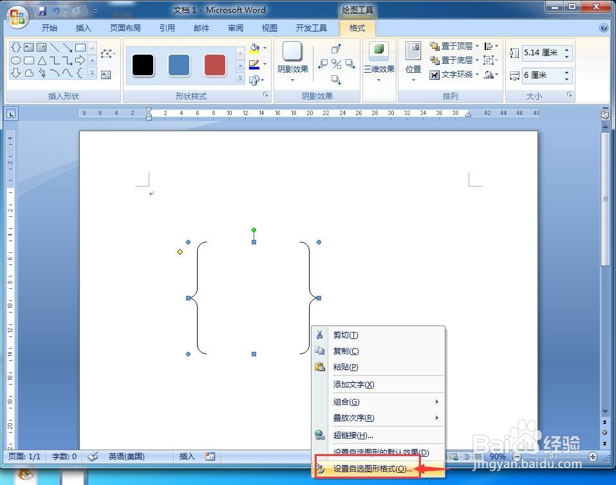Expand the insert shapes gallery more arrow
The image size is (616, 485).
(92, 73)
